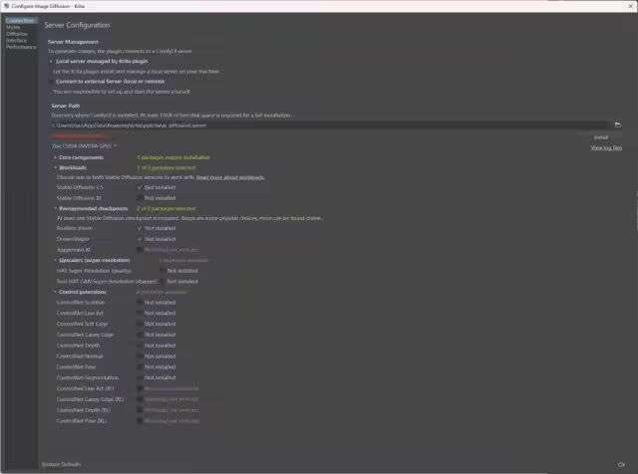Go to the Performance settings tab

(21, 47)
